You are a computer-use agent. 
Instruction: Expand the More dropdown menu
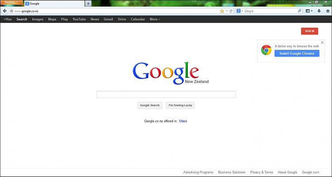155,19
